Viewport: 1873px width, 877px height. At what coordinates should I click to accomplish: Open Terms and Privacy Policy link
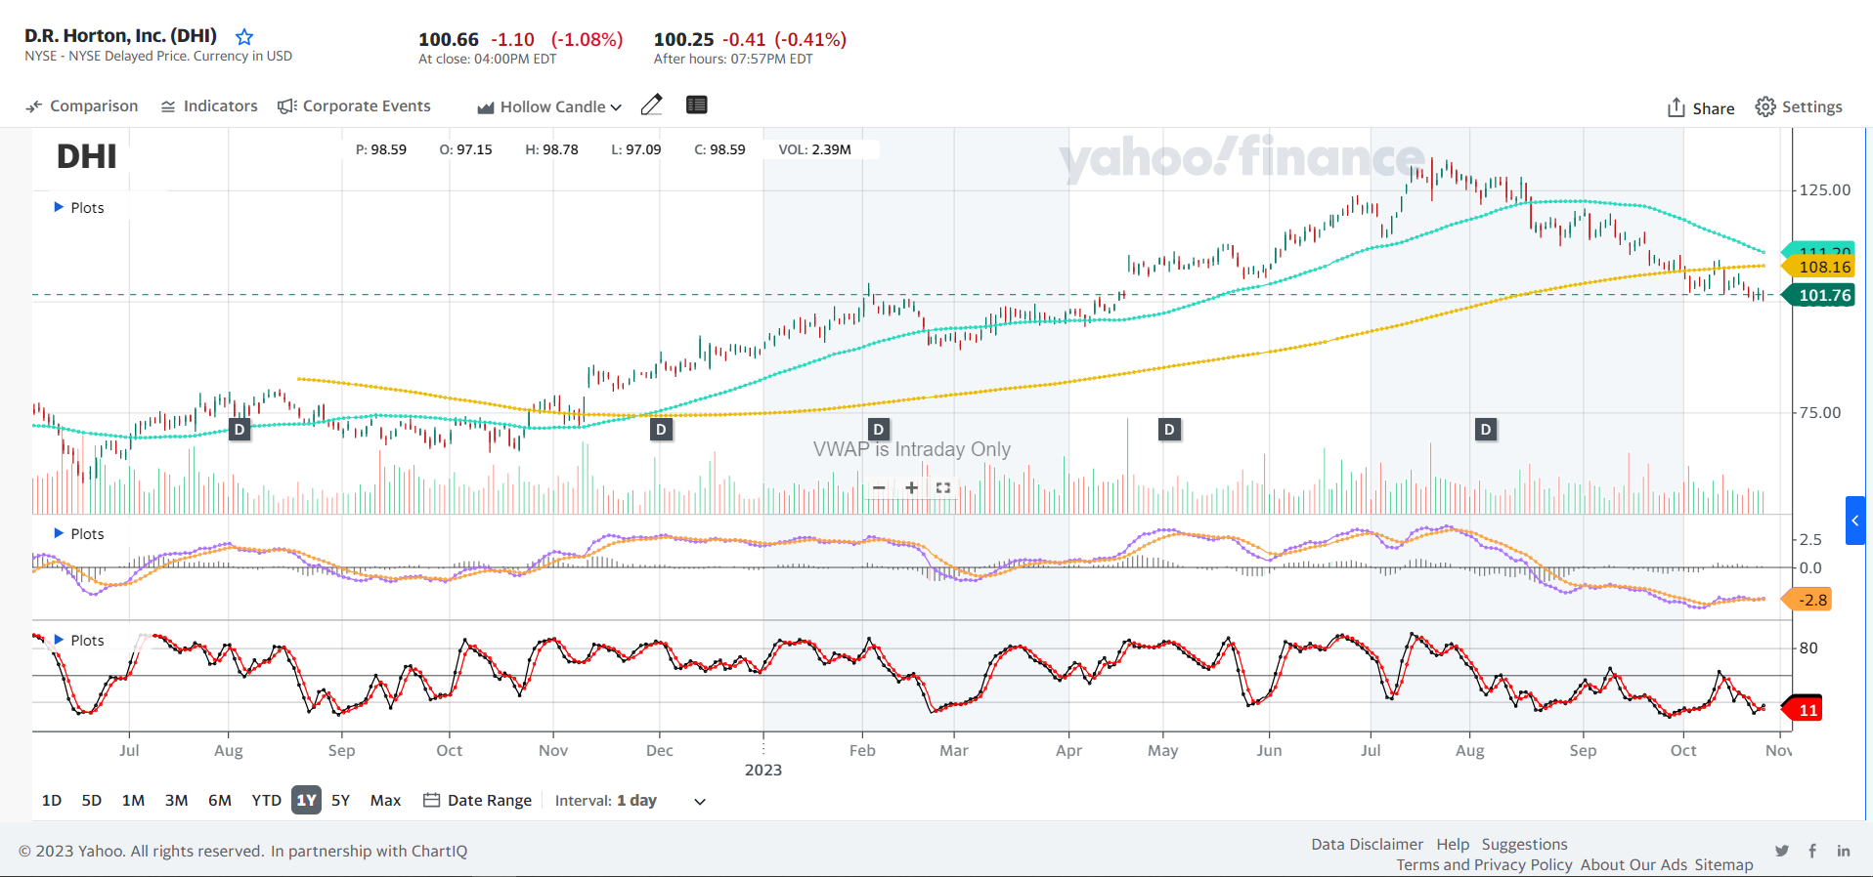pyautogui.click(x=1484, y=864)
